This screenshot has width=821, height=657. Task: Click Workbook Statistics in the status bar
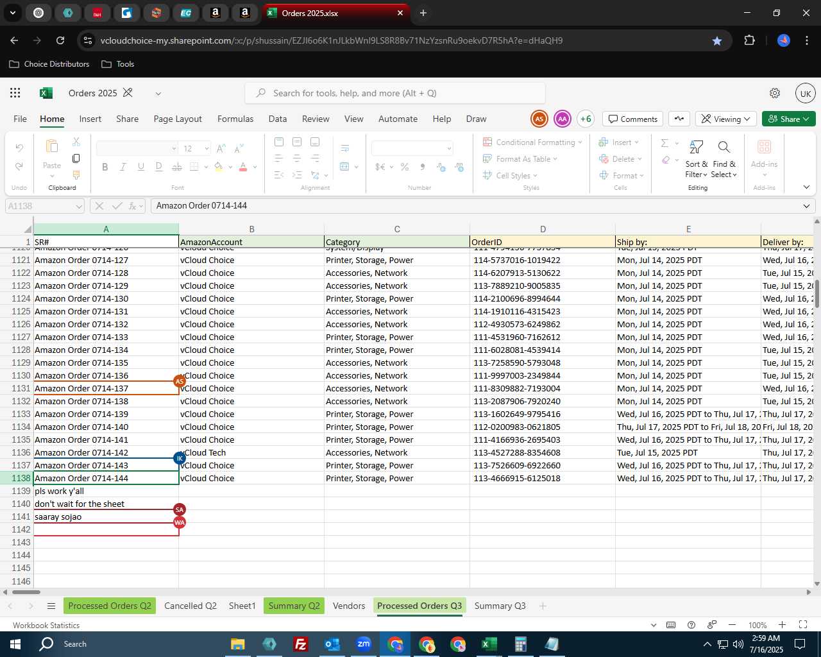point(46,626)
